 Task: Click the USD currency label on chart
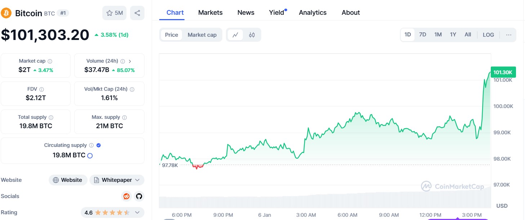click(502, 206)
